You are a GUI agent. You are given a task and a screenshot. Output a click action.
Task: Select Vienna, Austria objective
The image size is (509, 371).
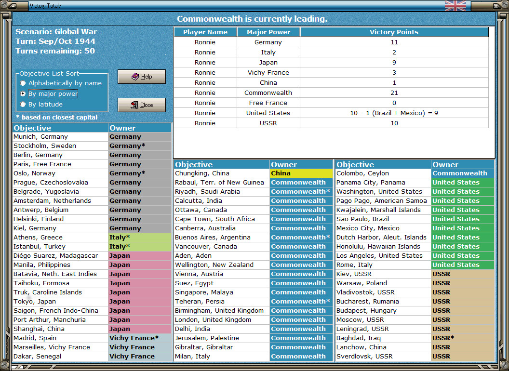click(x=222, y=274)
